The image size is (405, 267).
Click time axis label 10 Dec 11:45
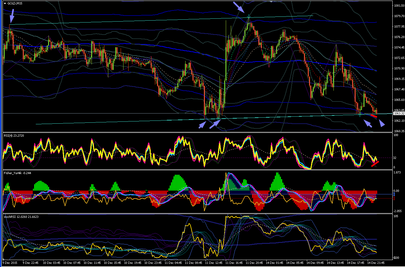pos(92,263)
